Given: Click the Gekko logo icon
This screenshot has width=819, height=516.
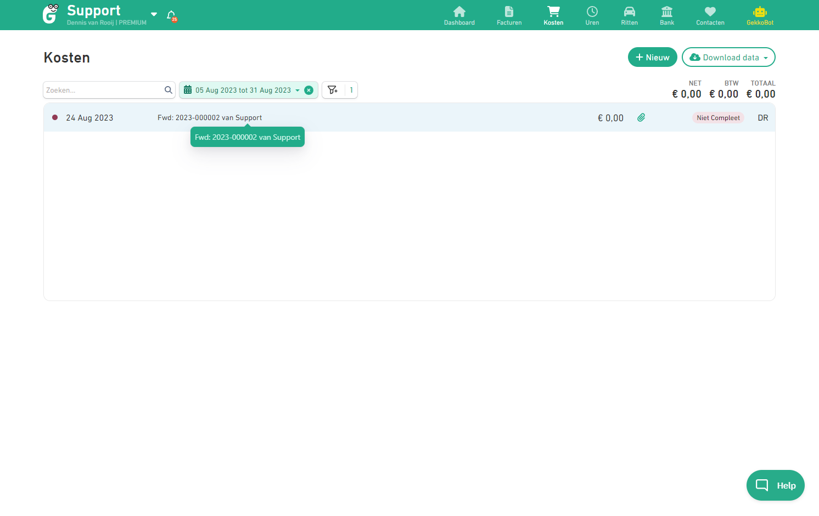Looking at the screenshot, I should 51,14.
